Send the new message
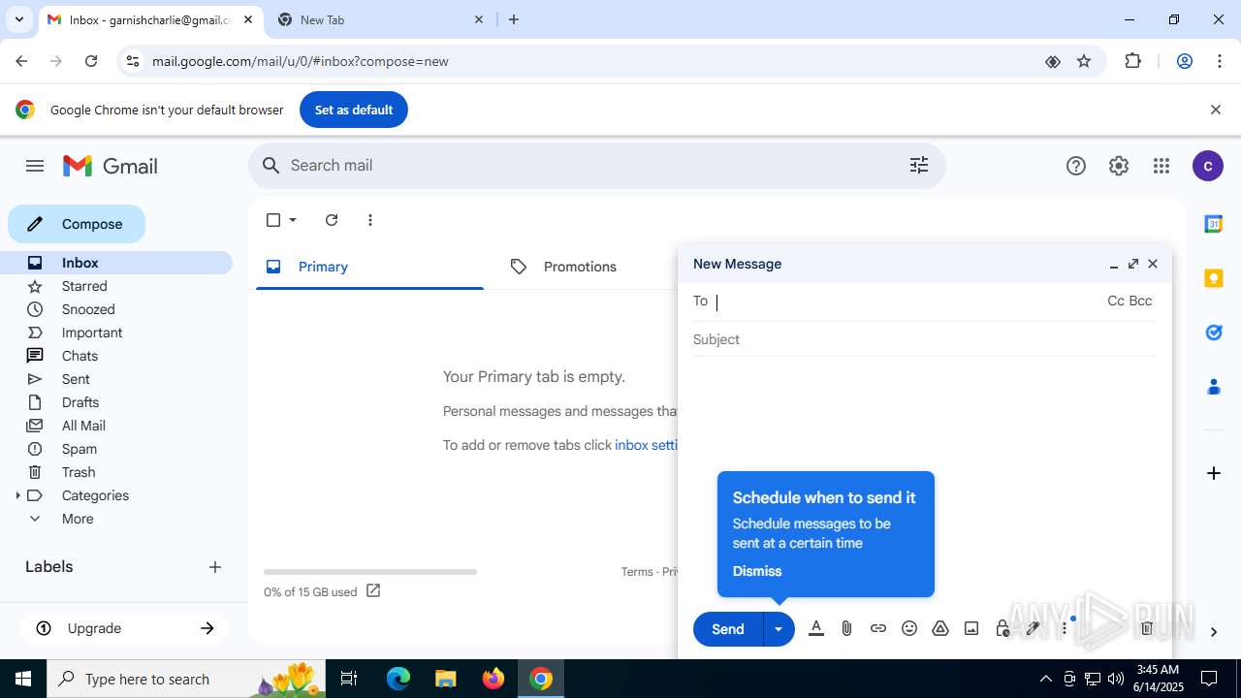1241x698 pixels. pyautogui.click(x=728, y=629)
